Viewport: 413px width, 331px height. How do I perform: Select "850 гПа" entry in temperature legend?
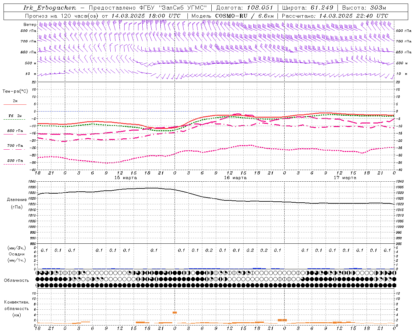(x=15, y=131)
